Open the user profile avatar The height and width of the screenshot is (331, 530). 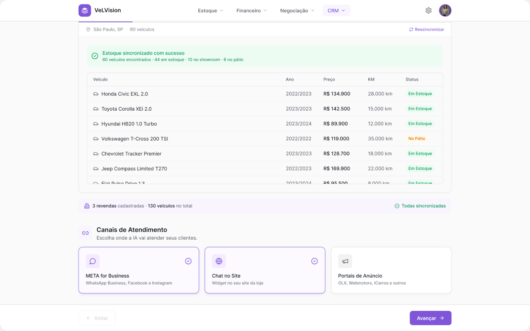[445, 10]
